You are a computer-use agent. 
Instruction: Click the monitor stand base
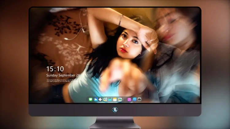[115, 123]
